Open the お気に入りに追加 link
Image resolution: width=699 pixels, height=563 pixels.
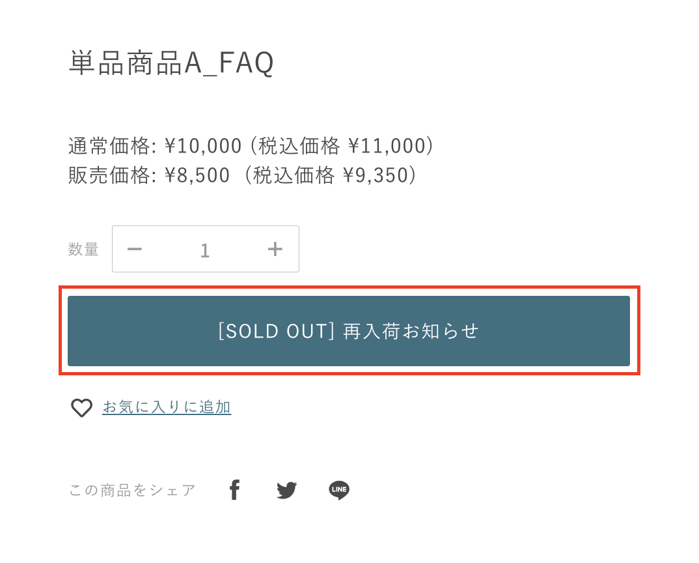pos(167,407)
